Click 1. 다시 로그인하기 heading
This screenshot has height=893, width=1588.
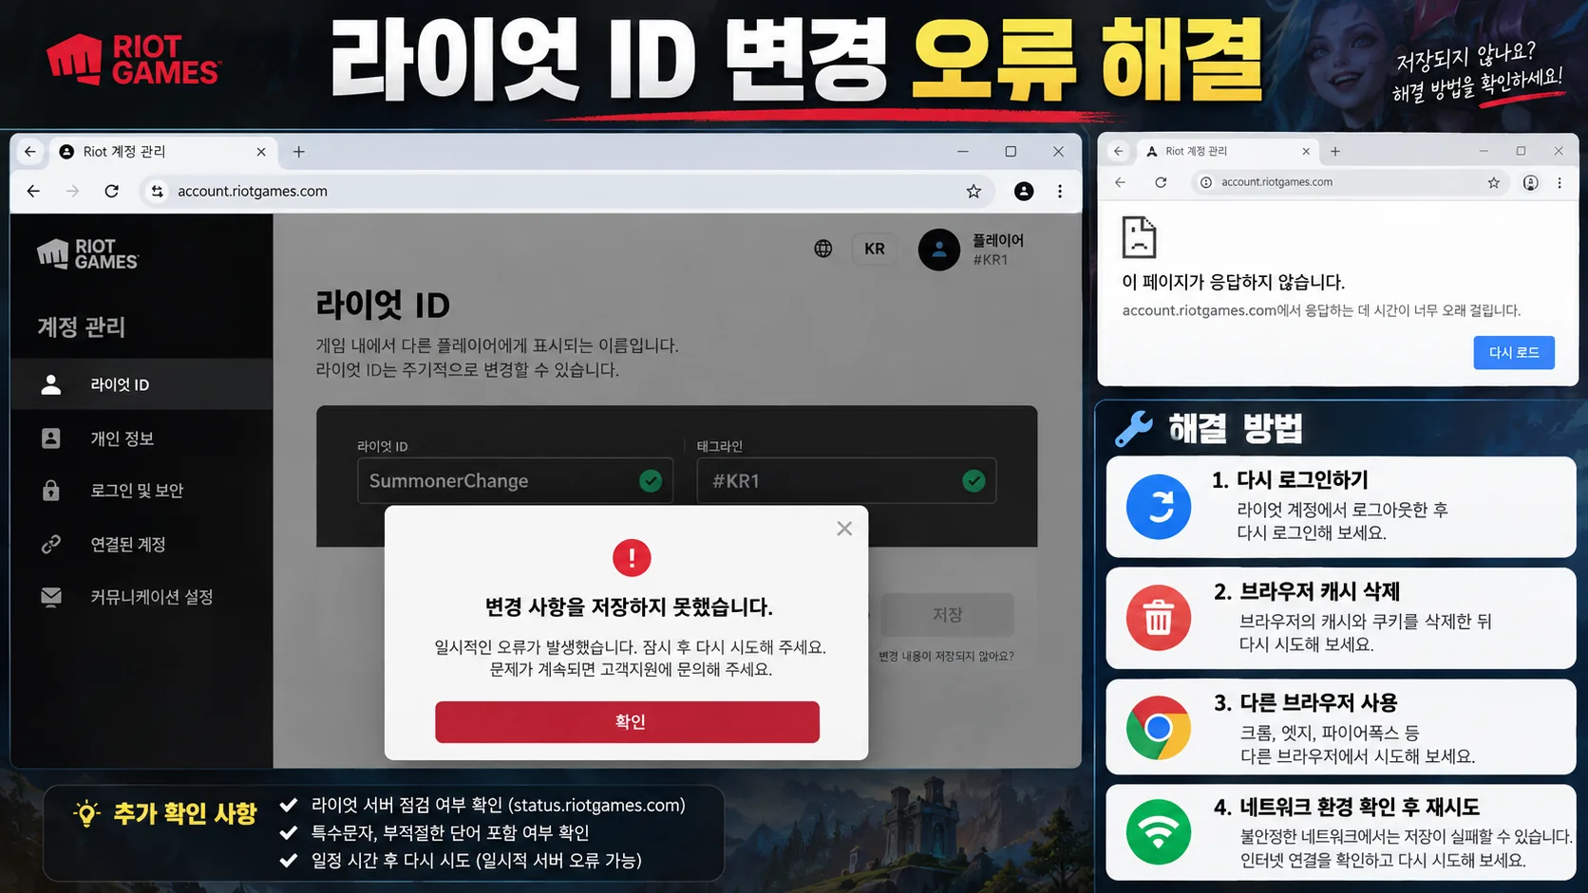point(1290,480)
